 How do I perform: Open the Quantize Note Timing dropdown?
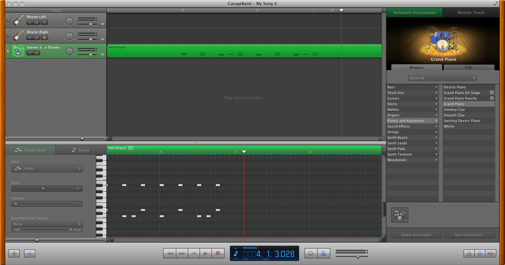click(x=47, y=224)
